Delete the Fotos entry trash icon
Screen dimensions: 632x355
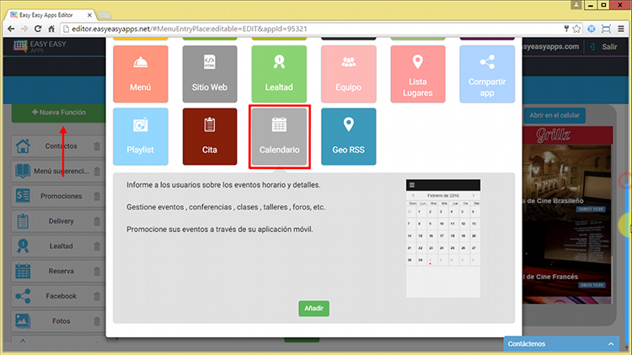[97, 321]
